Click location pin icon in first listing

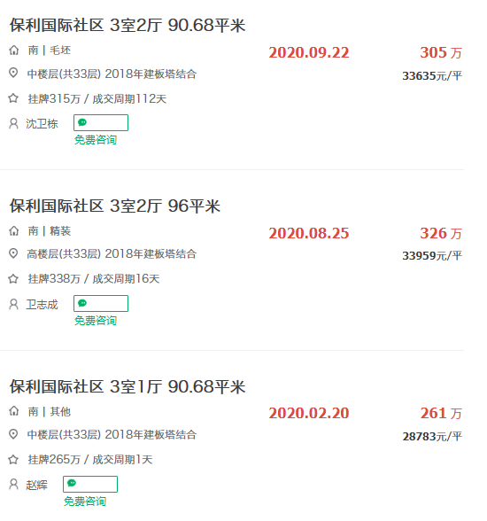point(13,73)
